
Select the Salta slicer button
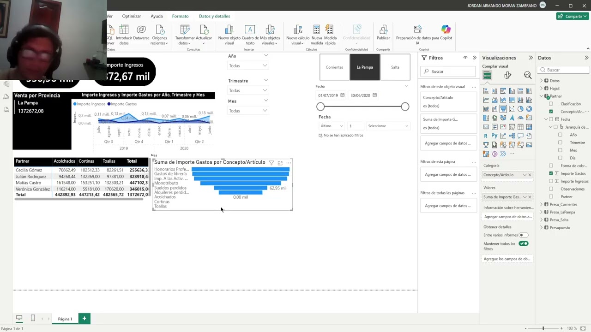pyautogui.click(x=395, y=67)
